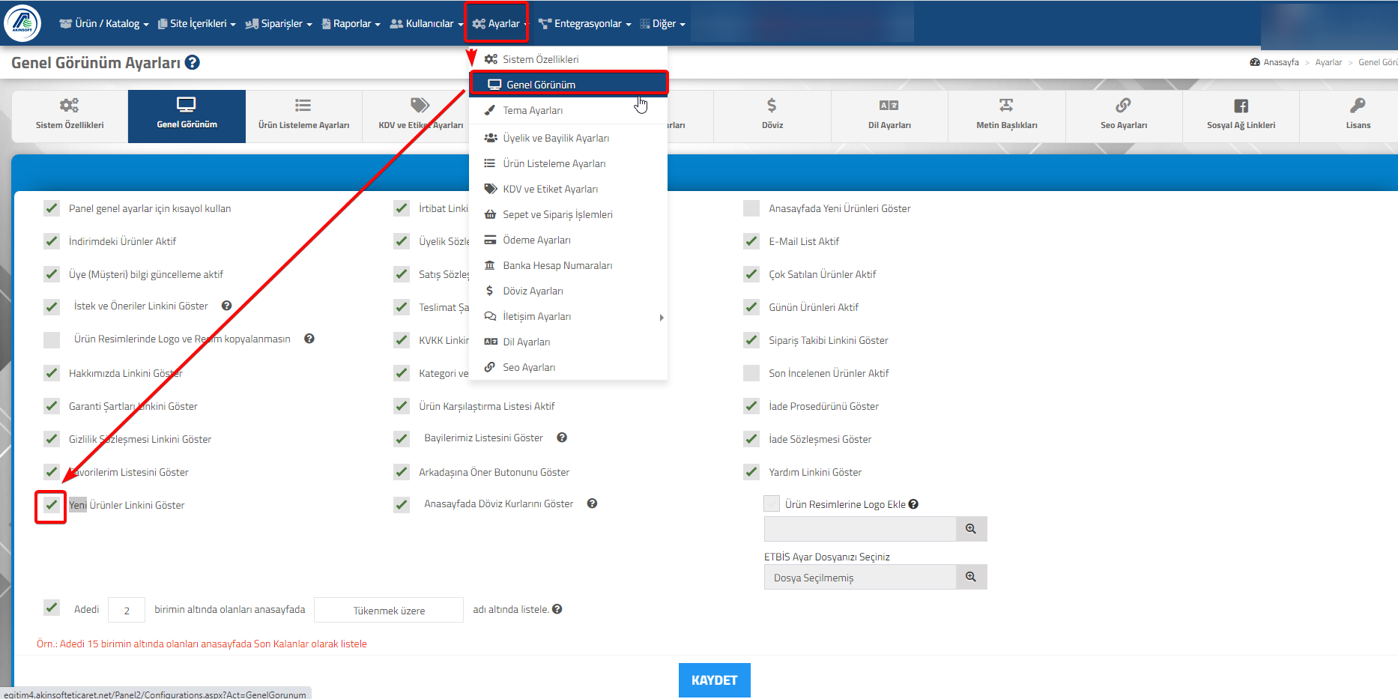Open help icon beside Genel Görünüm Ayarları title
This screenshot has height=699, width=1398.
193,63
